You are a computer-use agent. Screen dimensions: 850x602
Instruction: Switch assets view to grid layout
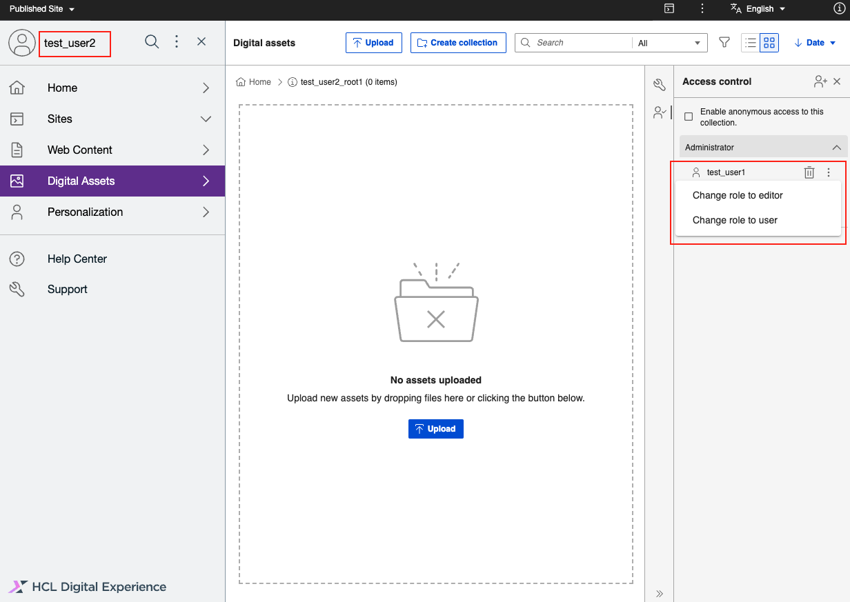pos(769,42)
